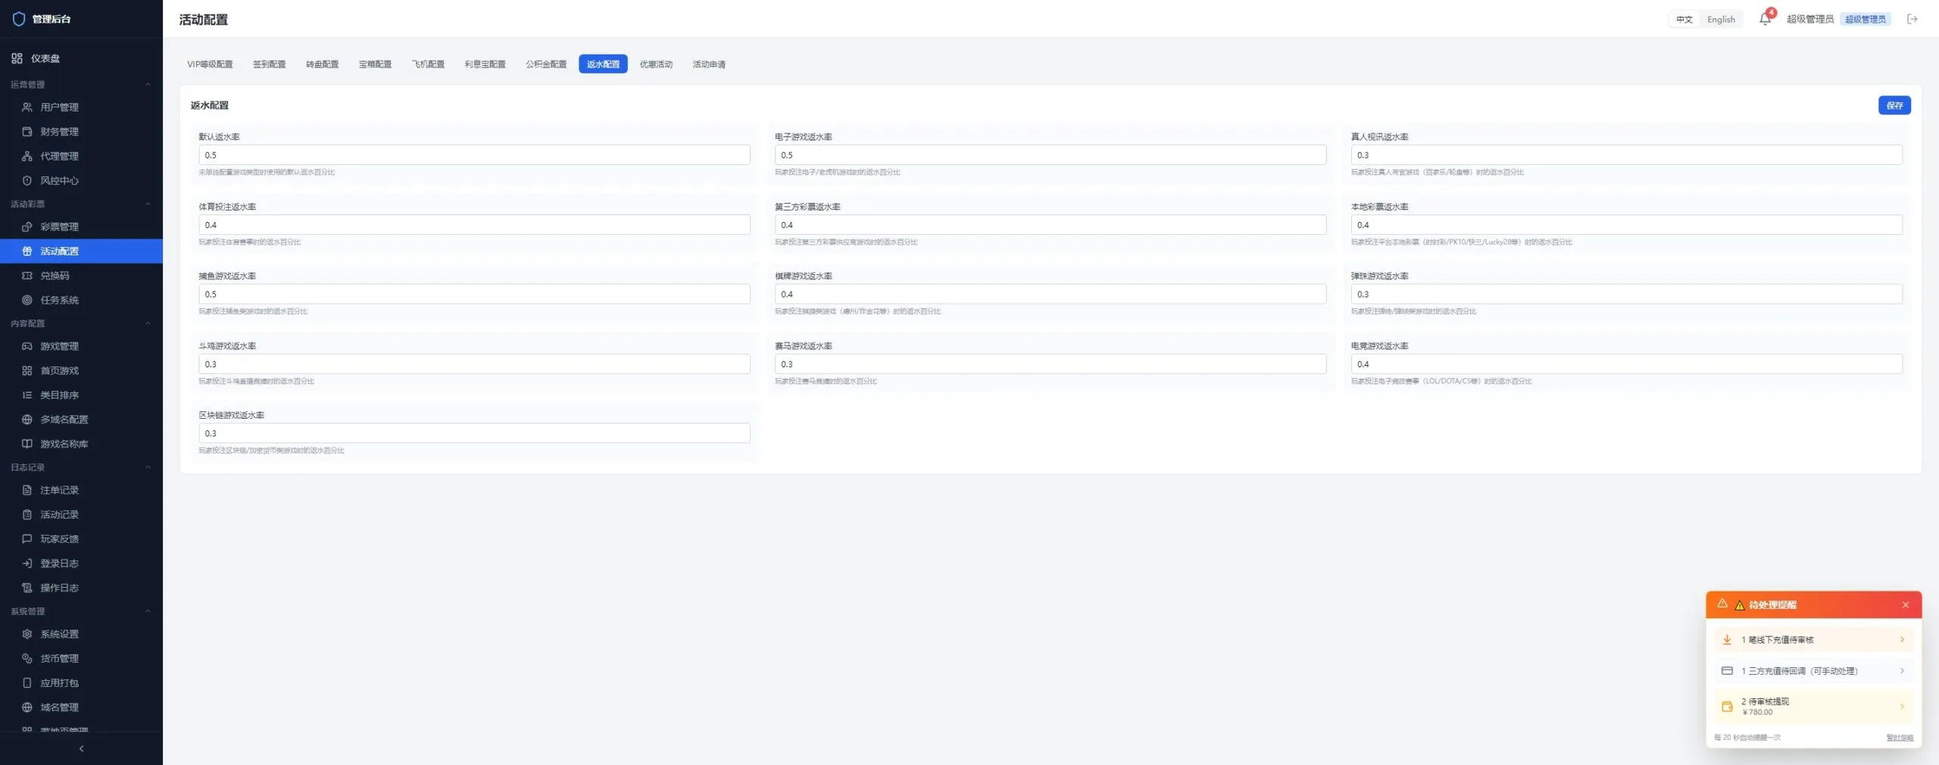Viewport: 1939px width, 765px height.
Task: Click the 风控中心 shield icon
Action: (x=27, y=180)
